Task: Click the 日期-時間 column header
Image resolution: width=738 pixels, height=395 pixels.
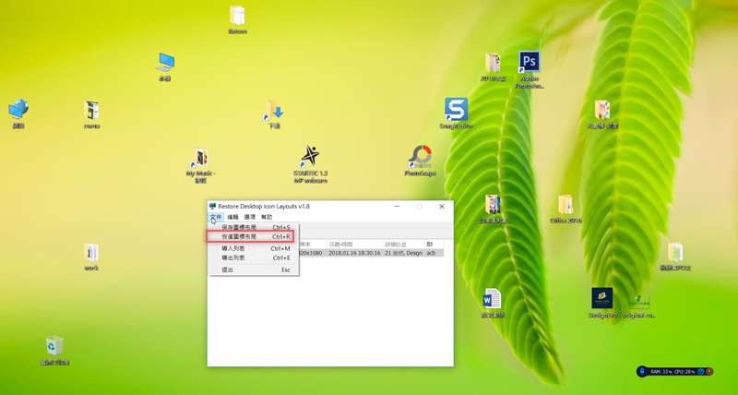Action: [x=354, y=245]
